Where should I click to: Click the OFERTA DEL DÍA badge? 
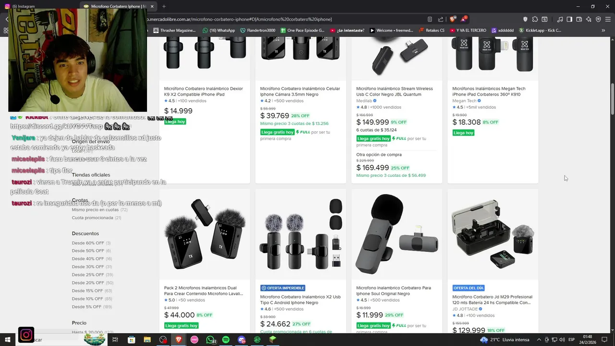pyautogui.click(x=468, y=288)
